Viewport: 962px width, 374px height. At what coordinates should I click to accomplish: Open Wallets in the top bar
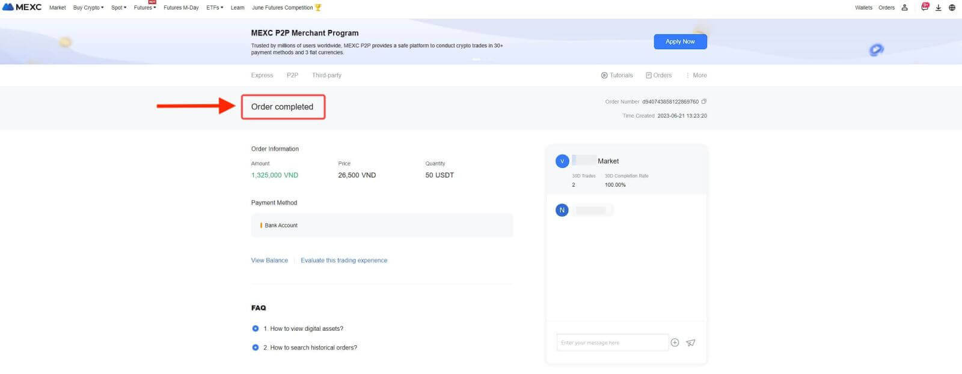click(x=863, y=8)
